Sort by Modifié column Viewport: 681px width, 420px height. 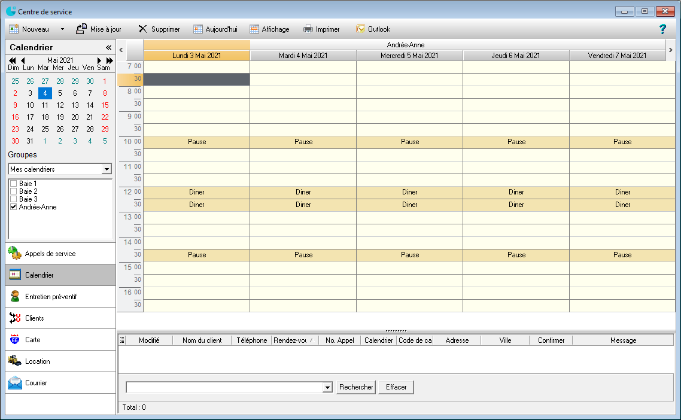[149, 340]
